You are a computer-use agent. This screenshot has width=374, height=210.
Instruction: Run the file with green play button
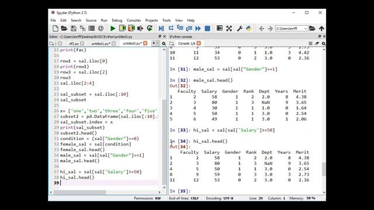coord(113,29)
